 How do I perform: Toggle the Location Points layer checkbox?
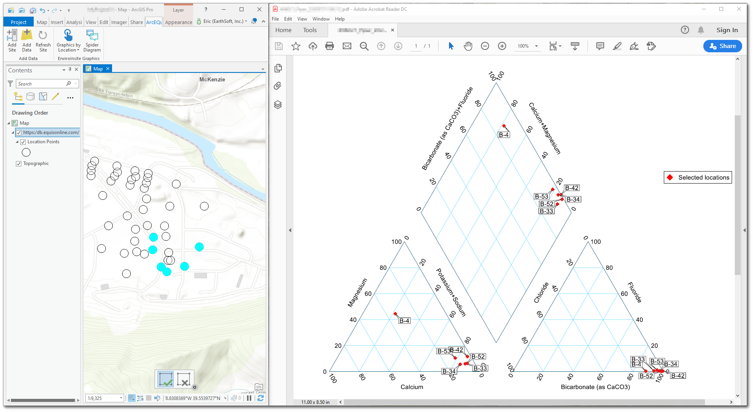(23, 142)
